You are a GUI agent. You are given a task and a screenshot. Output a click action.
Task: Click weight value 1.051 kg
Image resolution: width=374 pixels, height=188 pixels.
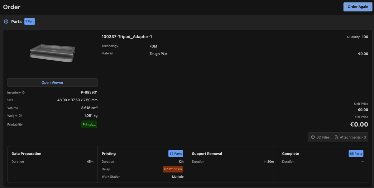(x=91, y=116)
